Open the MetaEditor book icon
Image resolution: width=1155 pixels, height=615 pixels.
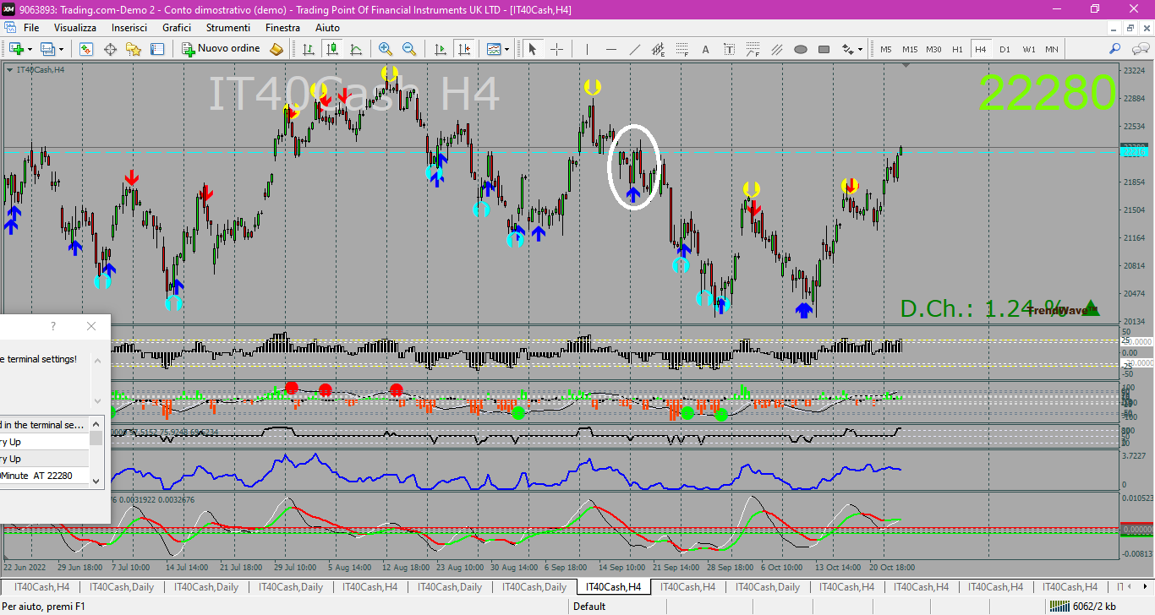(x=276, y=49)
